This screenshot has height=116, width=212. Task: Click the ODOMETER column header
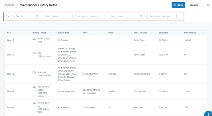pos(163,33)
